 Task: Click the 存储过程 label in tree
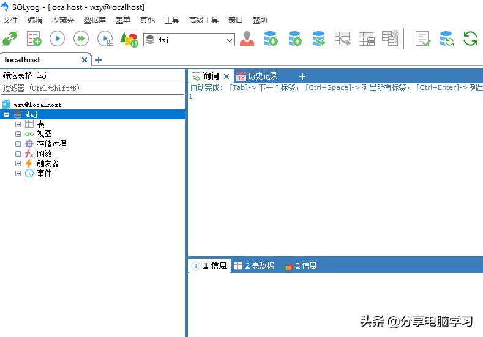coord(51,144)
